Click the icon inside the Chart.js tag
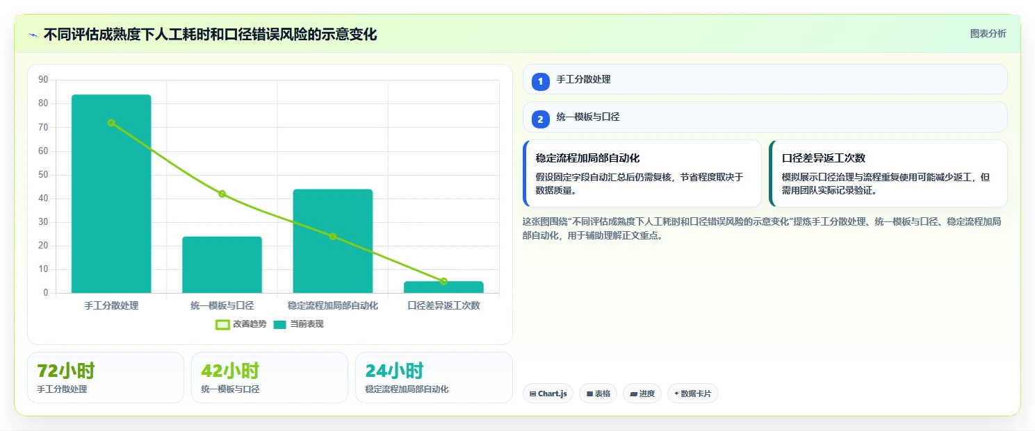Viewport: 1035px width, 431px height. pos(532,394)
